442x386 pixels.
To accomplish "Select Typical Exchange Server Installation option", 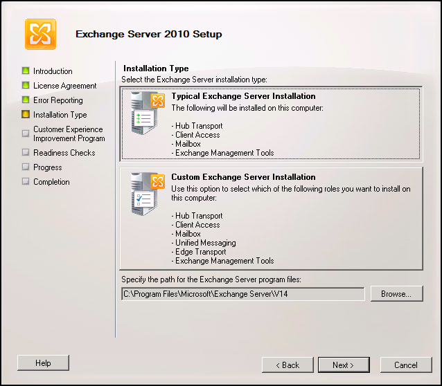I will (x=271, y=124).
